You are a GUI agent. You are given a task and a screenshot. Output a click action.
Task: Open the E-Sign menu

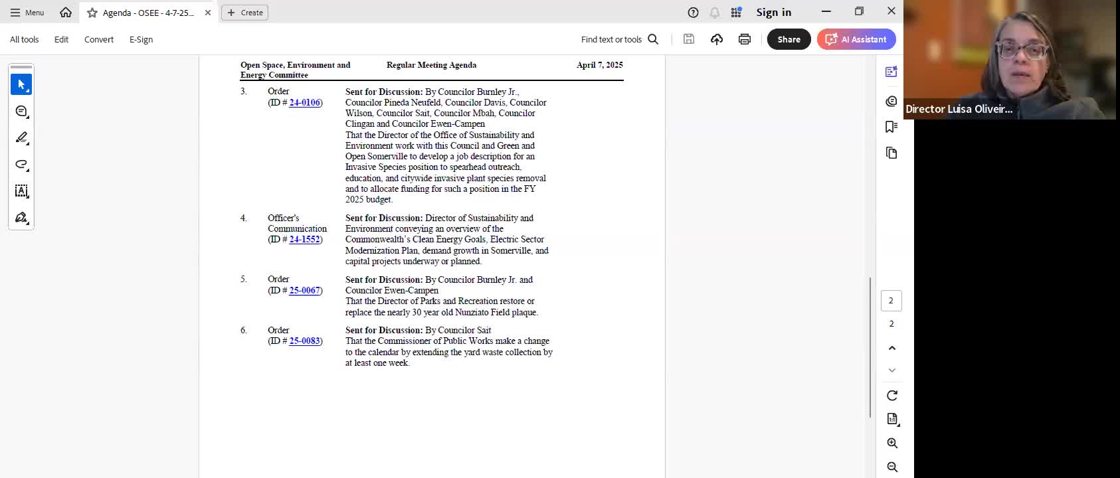pyautogui.click(x=141, y=39)
